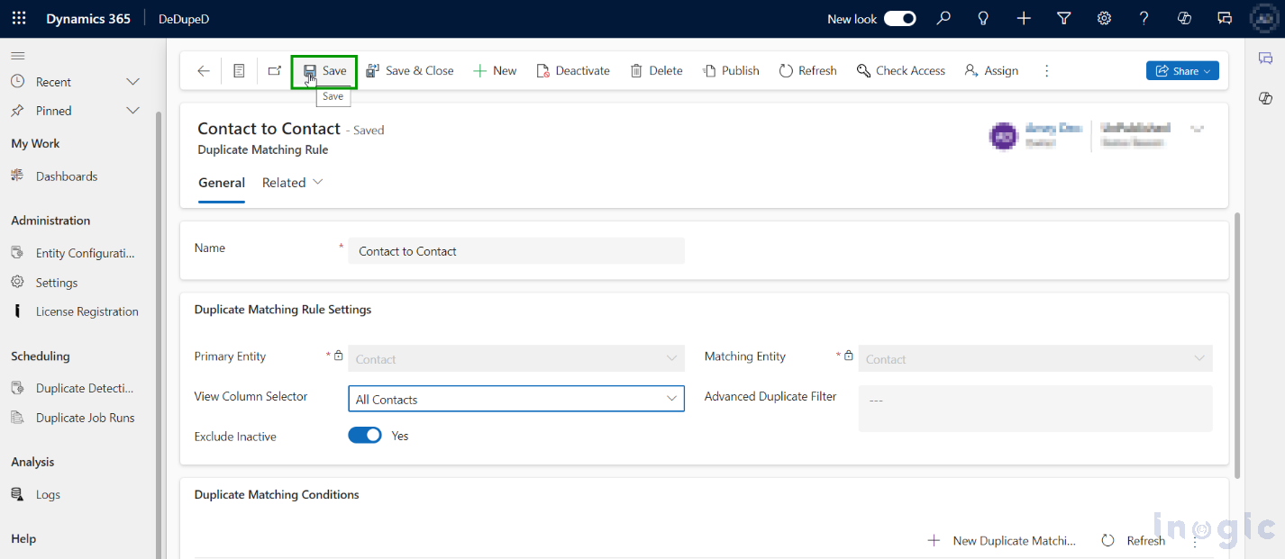
Task: Click the help question mark icon
Action: coord(1144,18)
